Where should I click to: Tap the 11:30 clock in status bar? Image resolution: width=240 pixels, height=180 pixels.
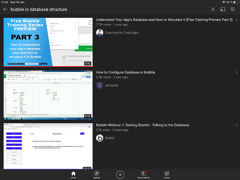click(5, 2)
